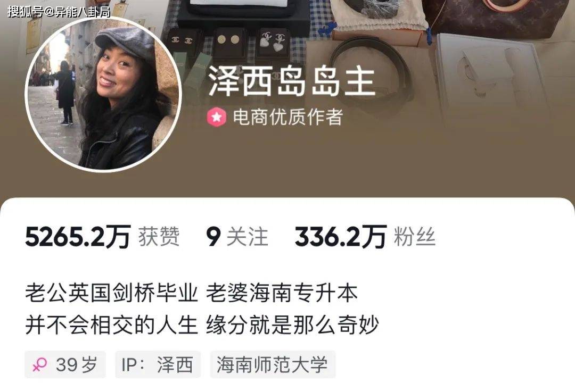Viewport: 575px width, 391px height.
Task: Open the 电商优质作者 certification label
Action: 288,117
